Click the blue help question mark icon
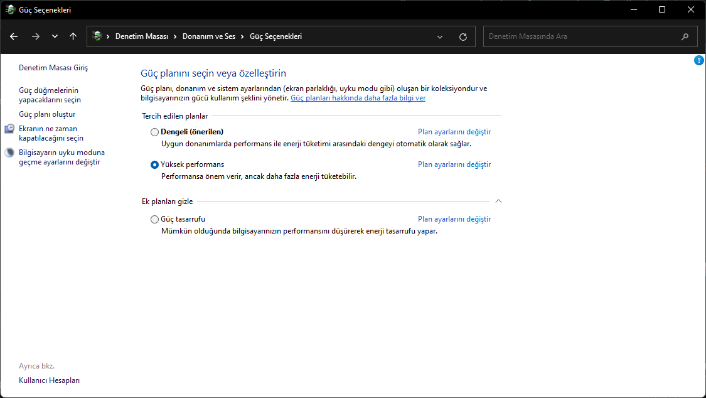706x398 pixels. 699,60
